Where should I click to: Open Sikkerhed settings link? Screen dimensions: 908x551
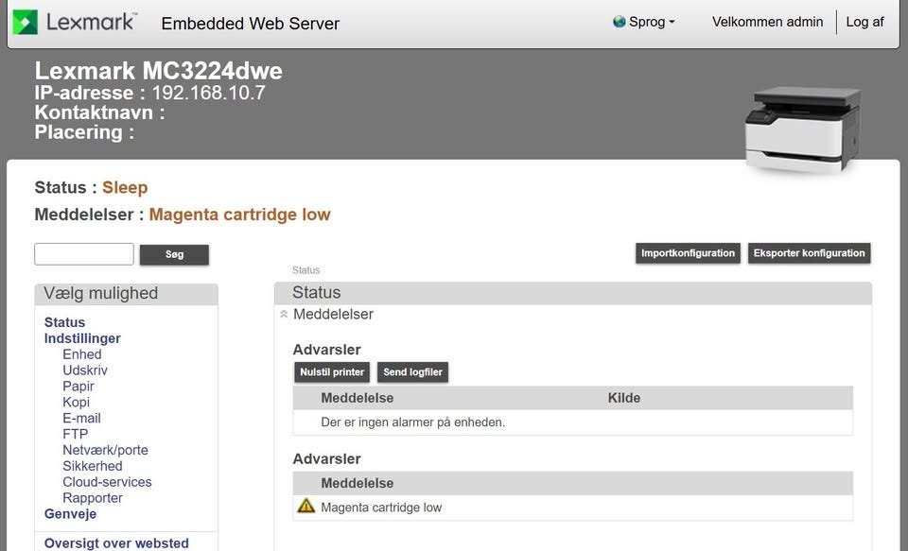[x=93, y=466]
